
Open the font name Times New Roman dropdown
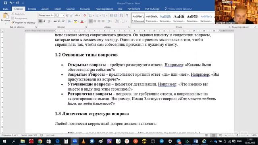[53, 15]
